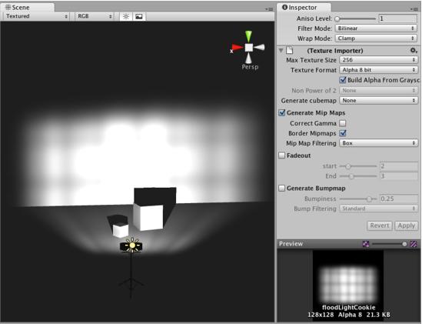This screenshot has width=422, height=324.
Task: Click the Fadeout start value field
Action: tap(398, 165)
